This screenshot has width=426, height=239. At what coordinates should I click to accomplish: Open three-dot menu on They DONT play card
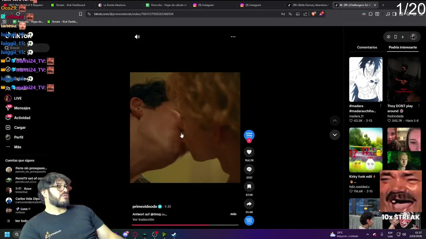[x=419, y=106]
